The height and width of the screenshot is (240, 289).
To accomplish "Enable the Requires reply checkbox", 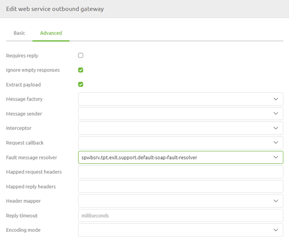I will pos(81,55).
